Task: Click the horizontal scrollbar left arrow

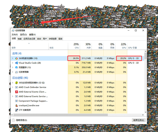Action: 12,115
